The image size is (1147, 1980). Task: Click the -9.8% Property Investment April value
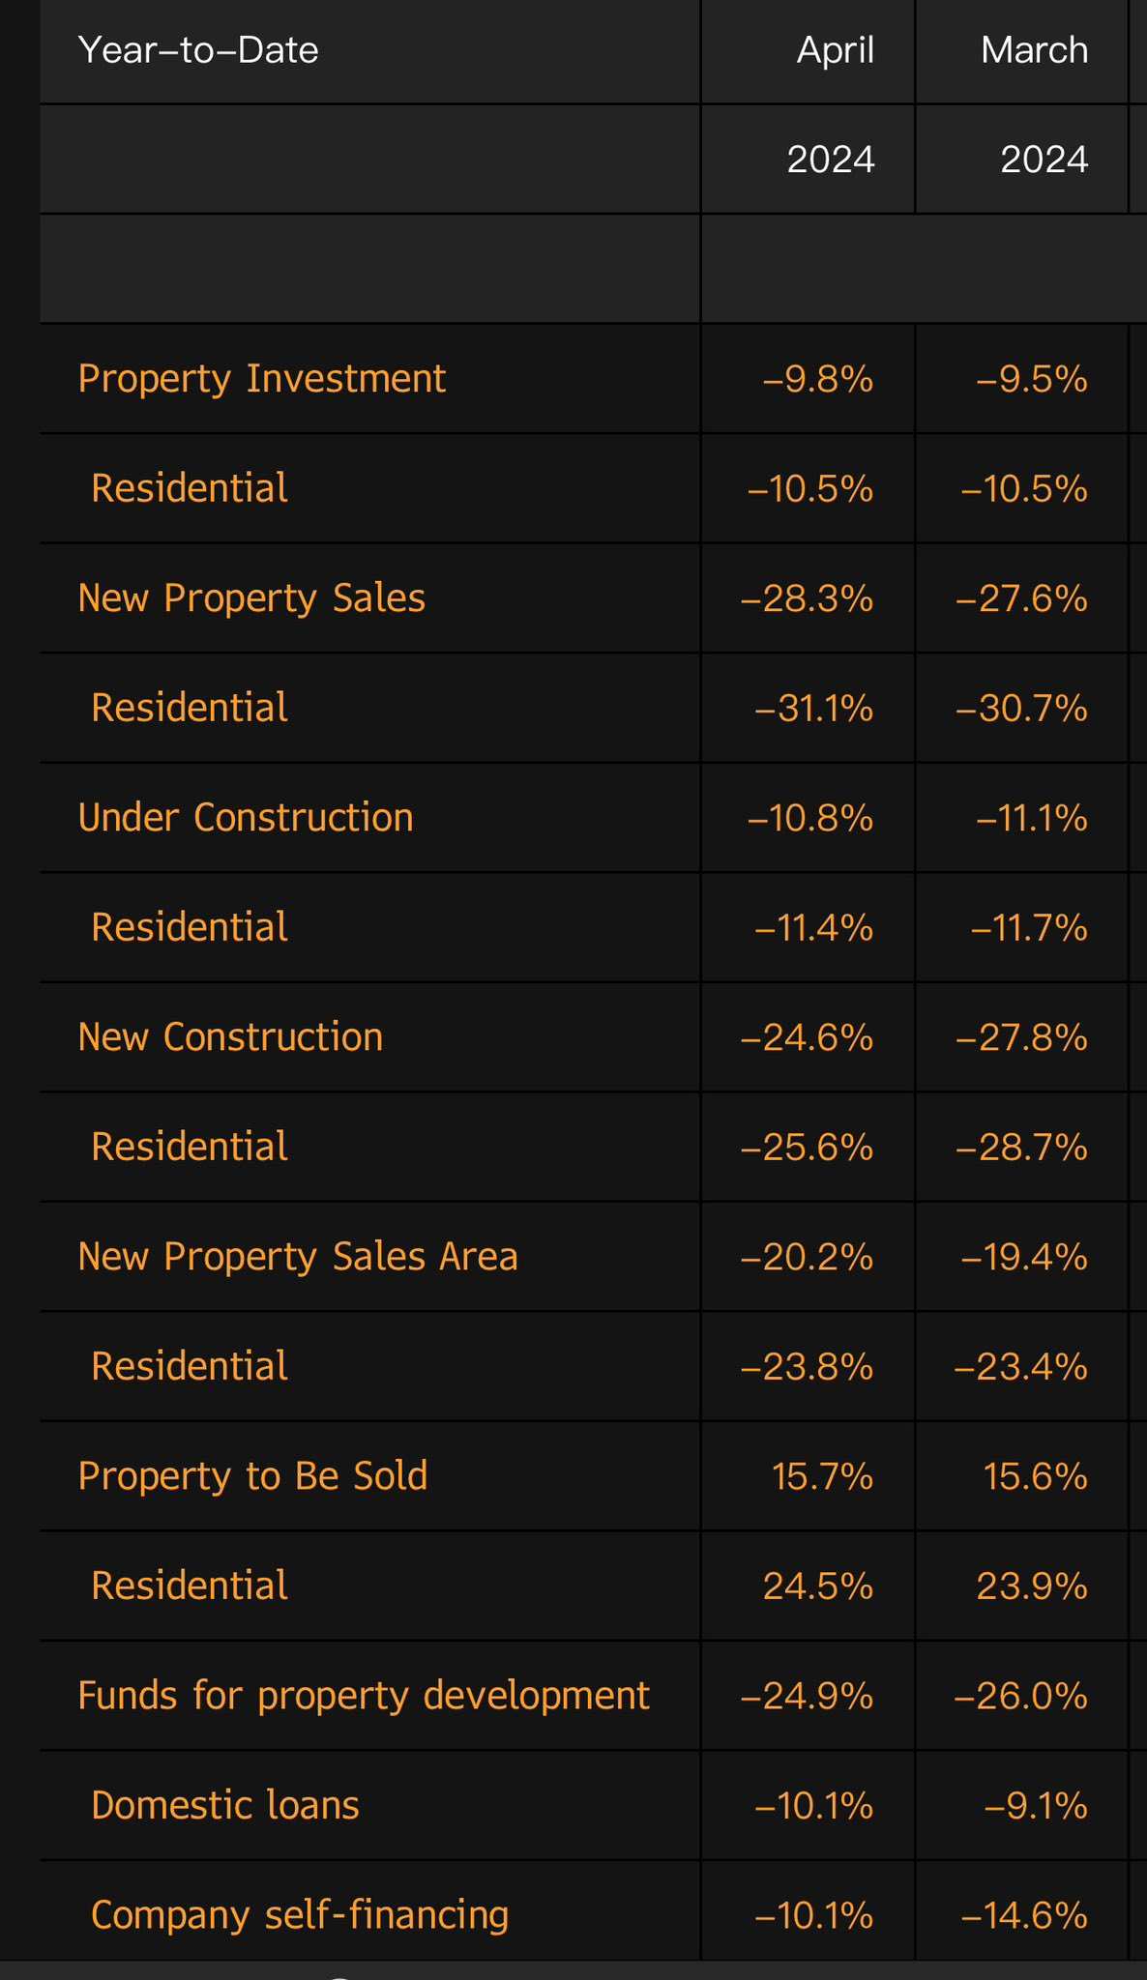point(818,380)
